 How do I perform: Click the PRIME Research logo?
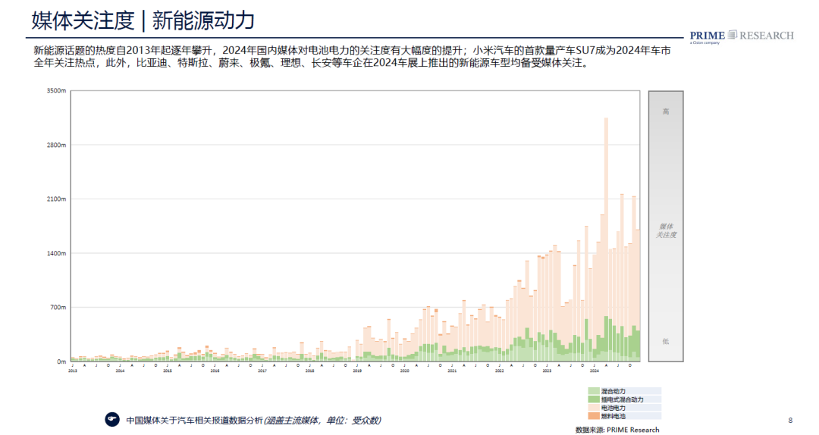741,36
